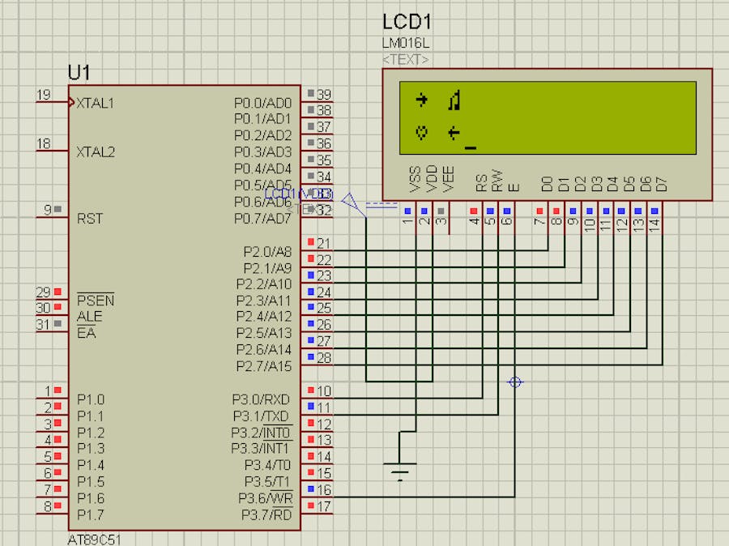The image size is (729, 546).
Task: Click the P3.1/TXD pin label
Action: point(262,416)
